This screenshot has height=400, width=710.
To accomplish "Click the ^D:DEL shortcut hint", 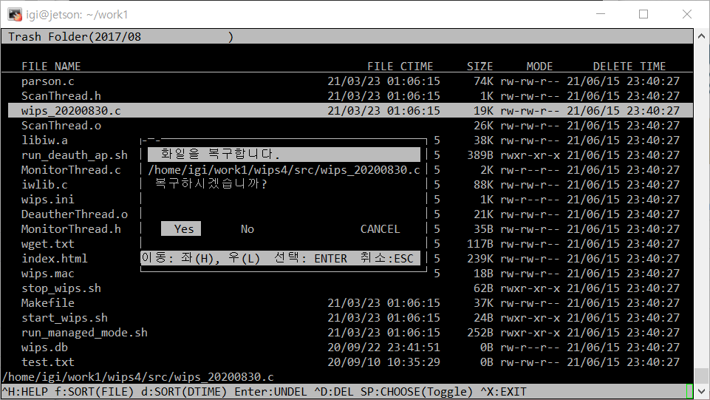I will click(334, 392).
